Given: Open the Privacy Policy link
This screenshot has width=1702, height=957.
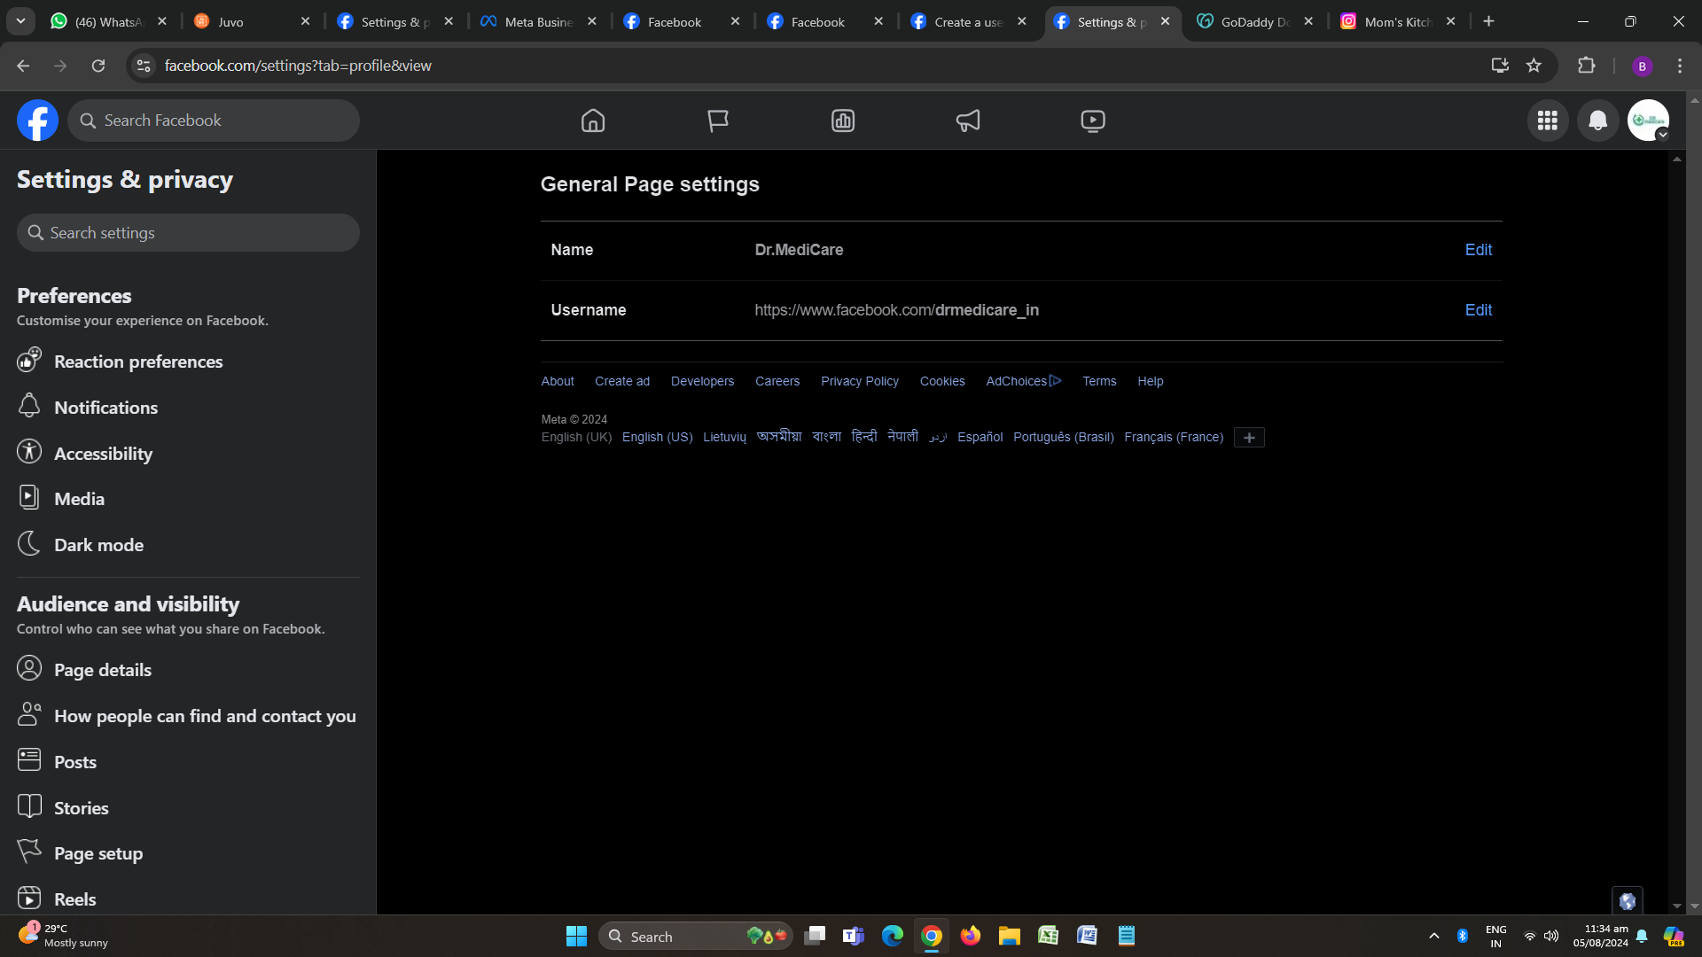Looking at the screenshot, I should pos(859,381).
